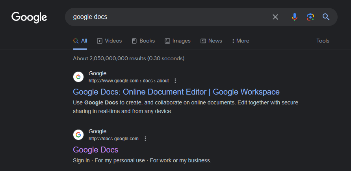Image resolution: width=351 pixels, height=171 pixels.
Task: Click the Sign in sitelink text
Action: (x=81, y=160)
